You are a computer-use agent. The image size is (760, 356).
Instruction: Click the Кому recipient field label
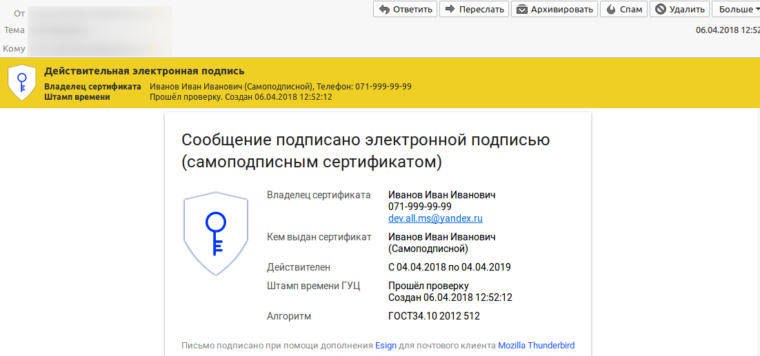14,48
